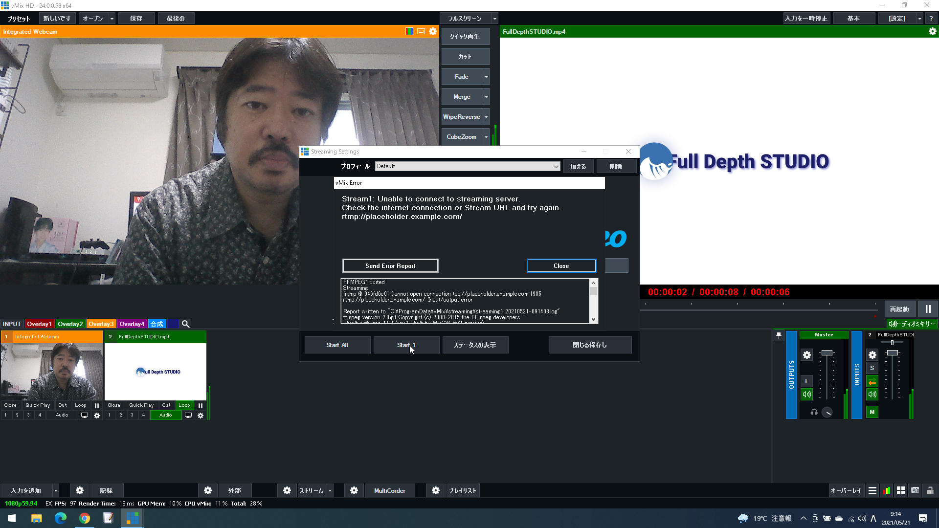Toggle audio meters icon at bottom right
Screen dimensions: 939x528
click(886, 491)
